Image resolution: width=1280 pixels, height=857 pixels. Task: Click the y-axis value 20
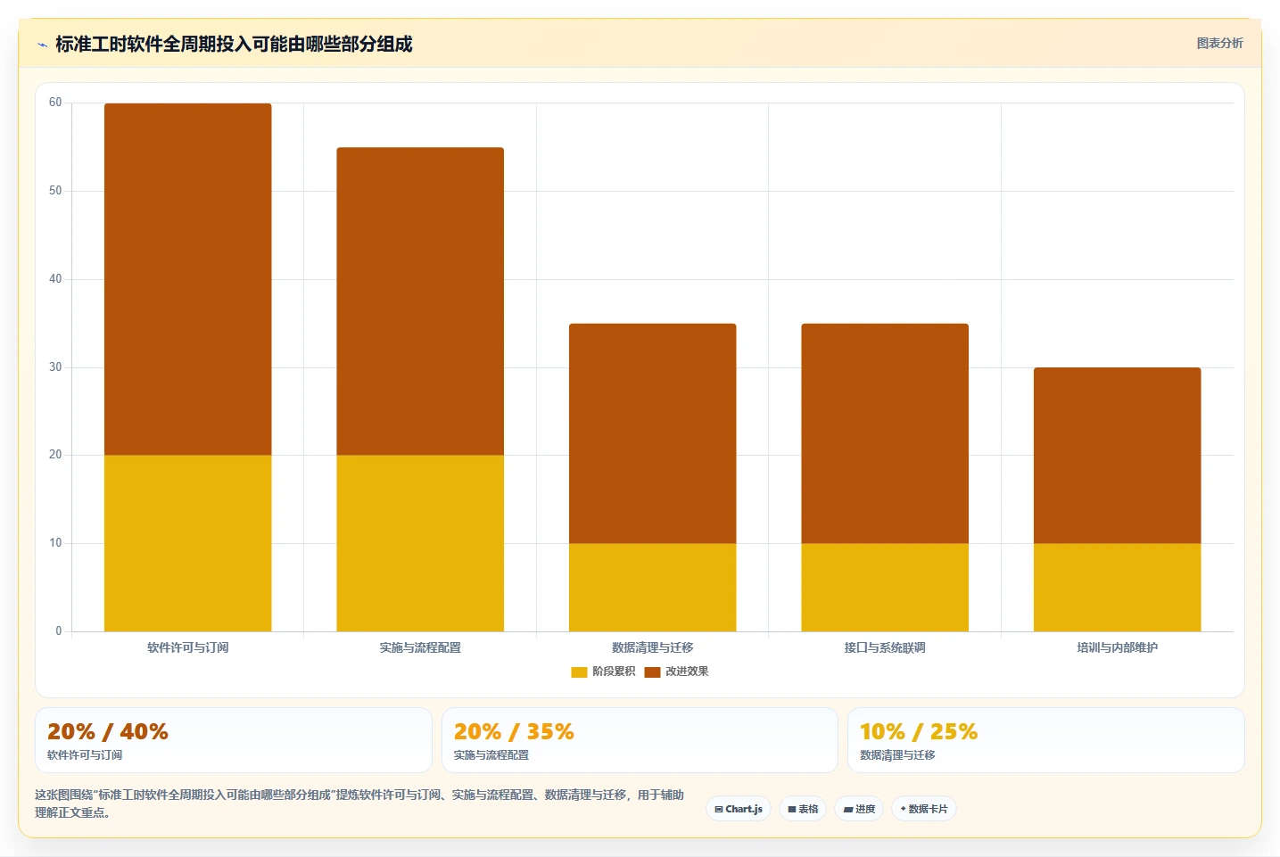pyautogui.click(x=55, y=455)
